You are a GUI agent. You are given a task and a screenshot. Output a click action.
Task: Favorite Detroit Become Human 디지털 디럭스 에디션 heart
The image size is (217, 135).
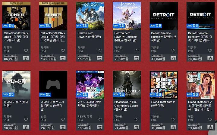pos(210,51)
